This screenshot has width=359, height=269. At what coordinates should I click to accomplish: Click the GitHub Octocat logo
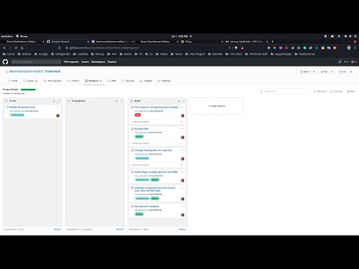5,62
